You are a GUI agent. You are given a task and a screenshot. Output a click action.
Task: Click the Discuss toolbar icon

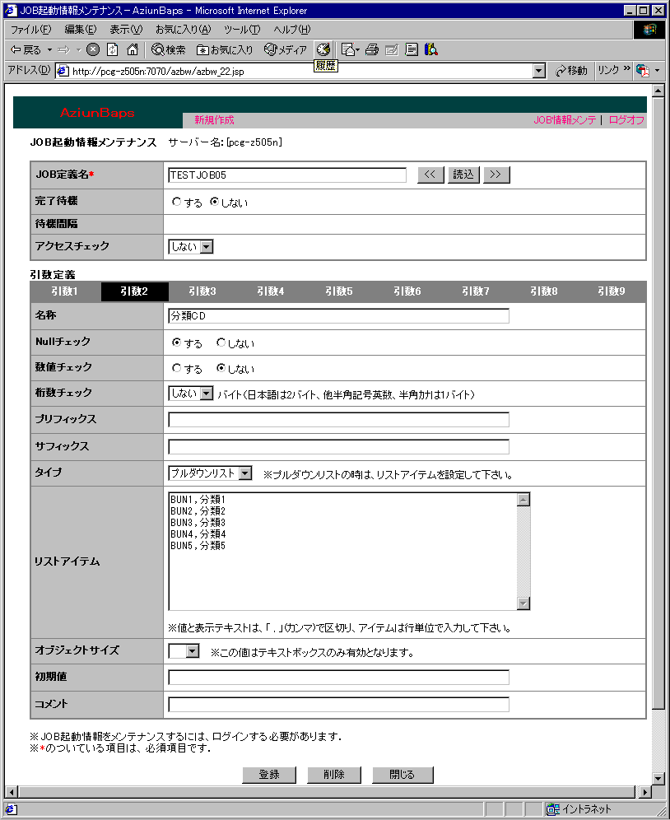412,49
